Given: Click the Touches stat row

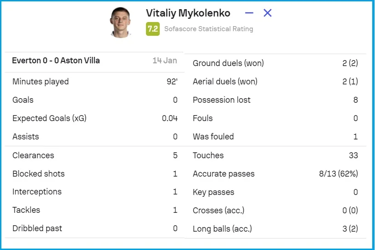Looking at the screenshot, I should [x=275, y=156].
